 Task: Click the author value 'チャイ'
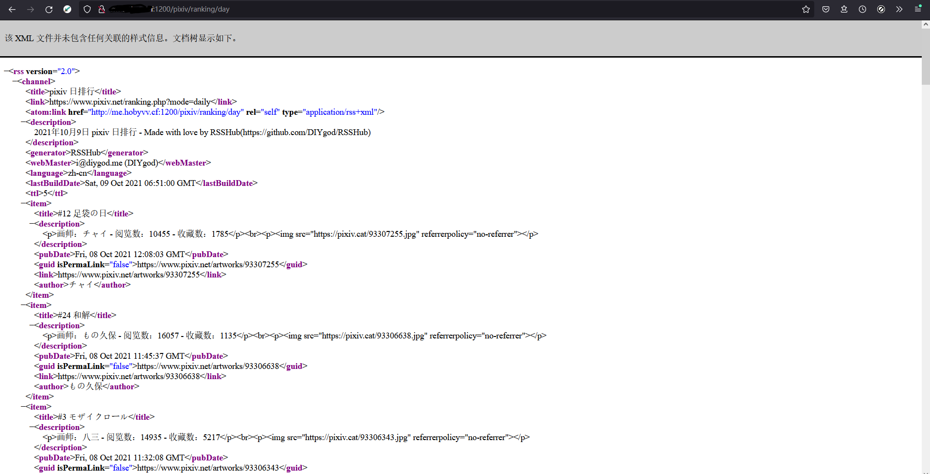pyautogui.click(x=81, y=285)
